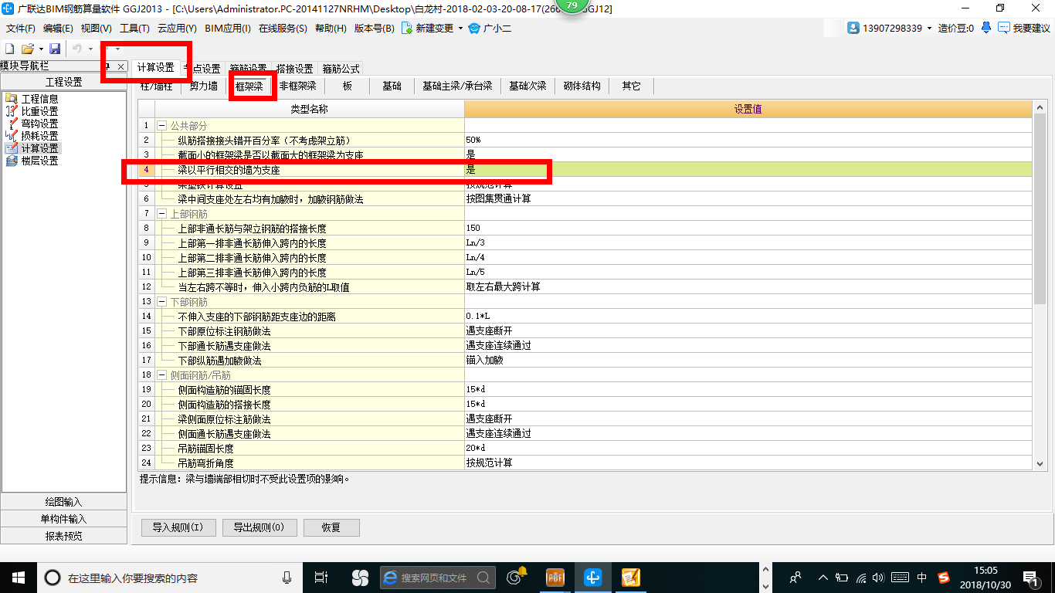Open the 在线服务(S) menu
1055x593 pixels.
[x=283, y=29]
